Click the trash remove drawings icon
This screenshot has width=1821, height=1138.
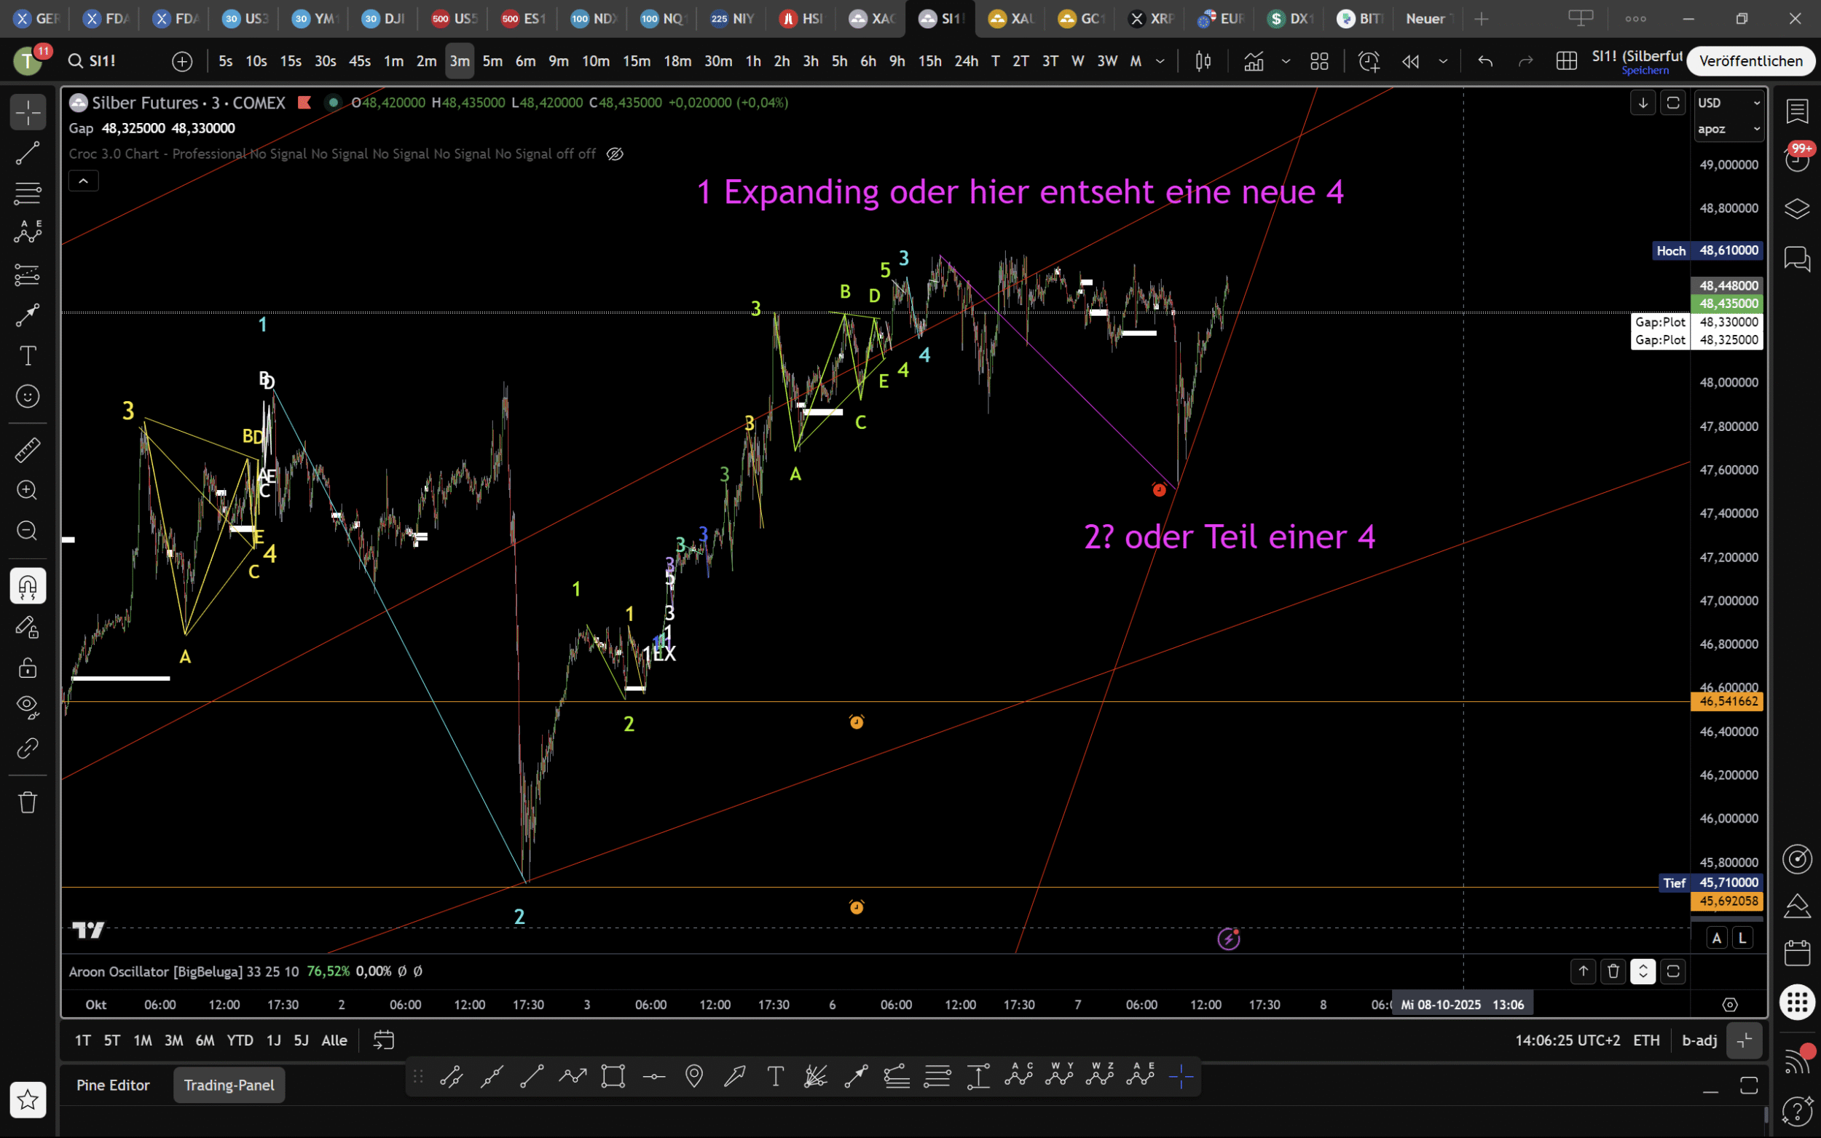pos(28,802)
